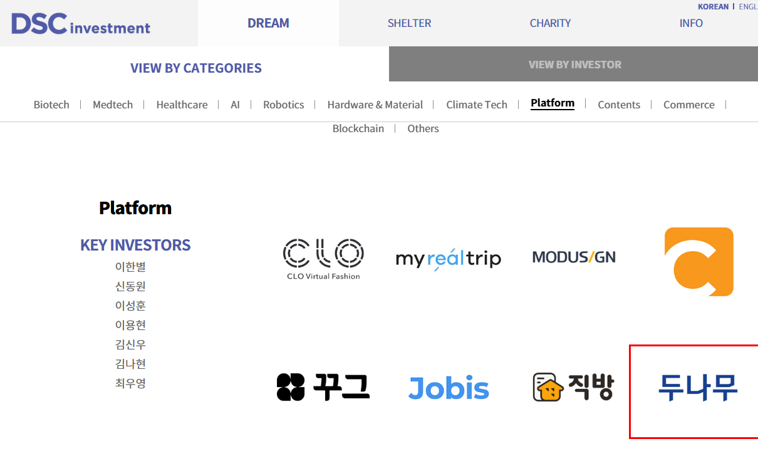Click key investor 김나현
Screen dimensions: 758x471
pyautogui.click(x=130, y=364)
